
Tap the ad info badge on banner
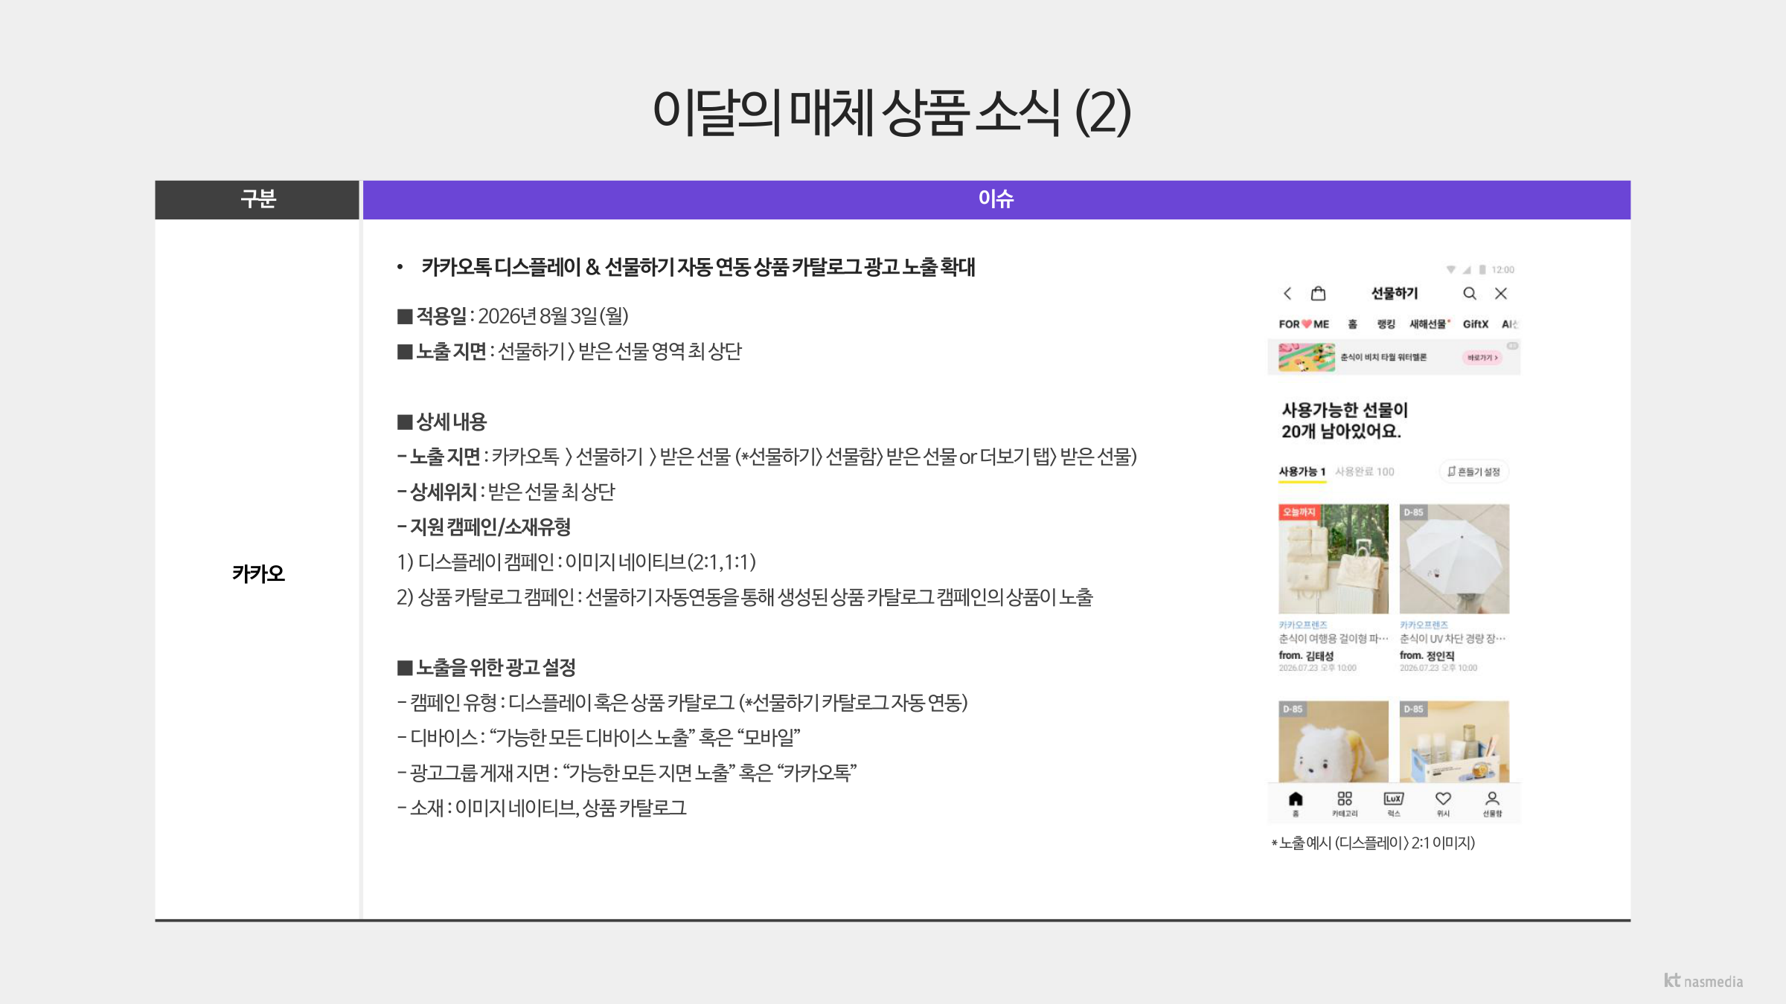[1512, 346]
